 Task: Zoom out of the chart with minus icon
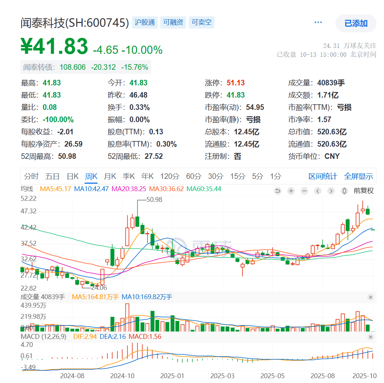pyautogui.click(x=304, y=191)
